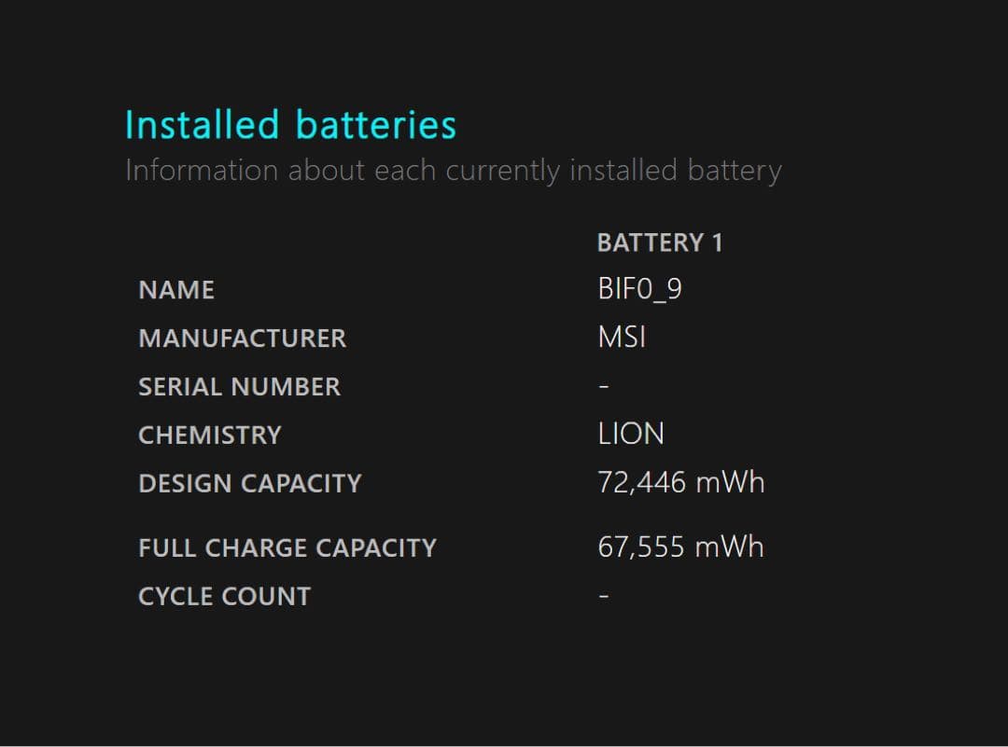Image resolution: width=1008 pixels, height=747 pixels.
Task: Click the SERIAL NUMBER row label
Action: coord(239,387)
